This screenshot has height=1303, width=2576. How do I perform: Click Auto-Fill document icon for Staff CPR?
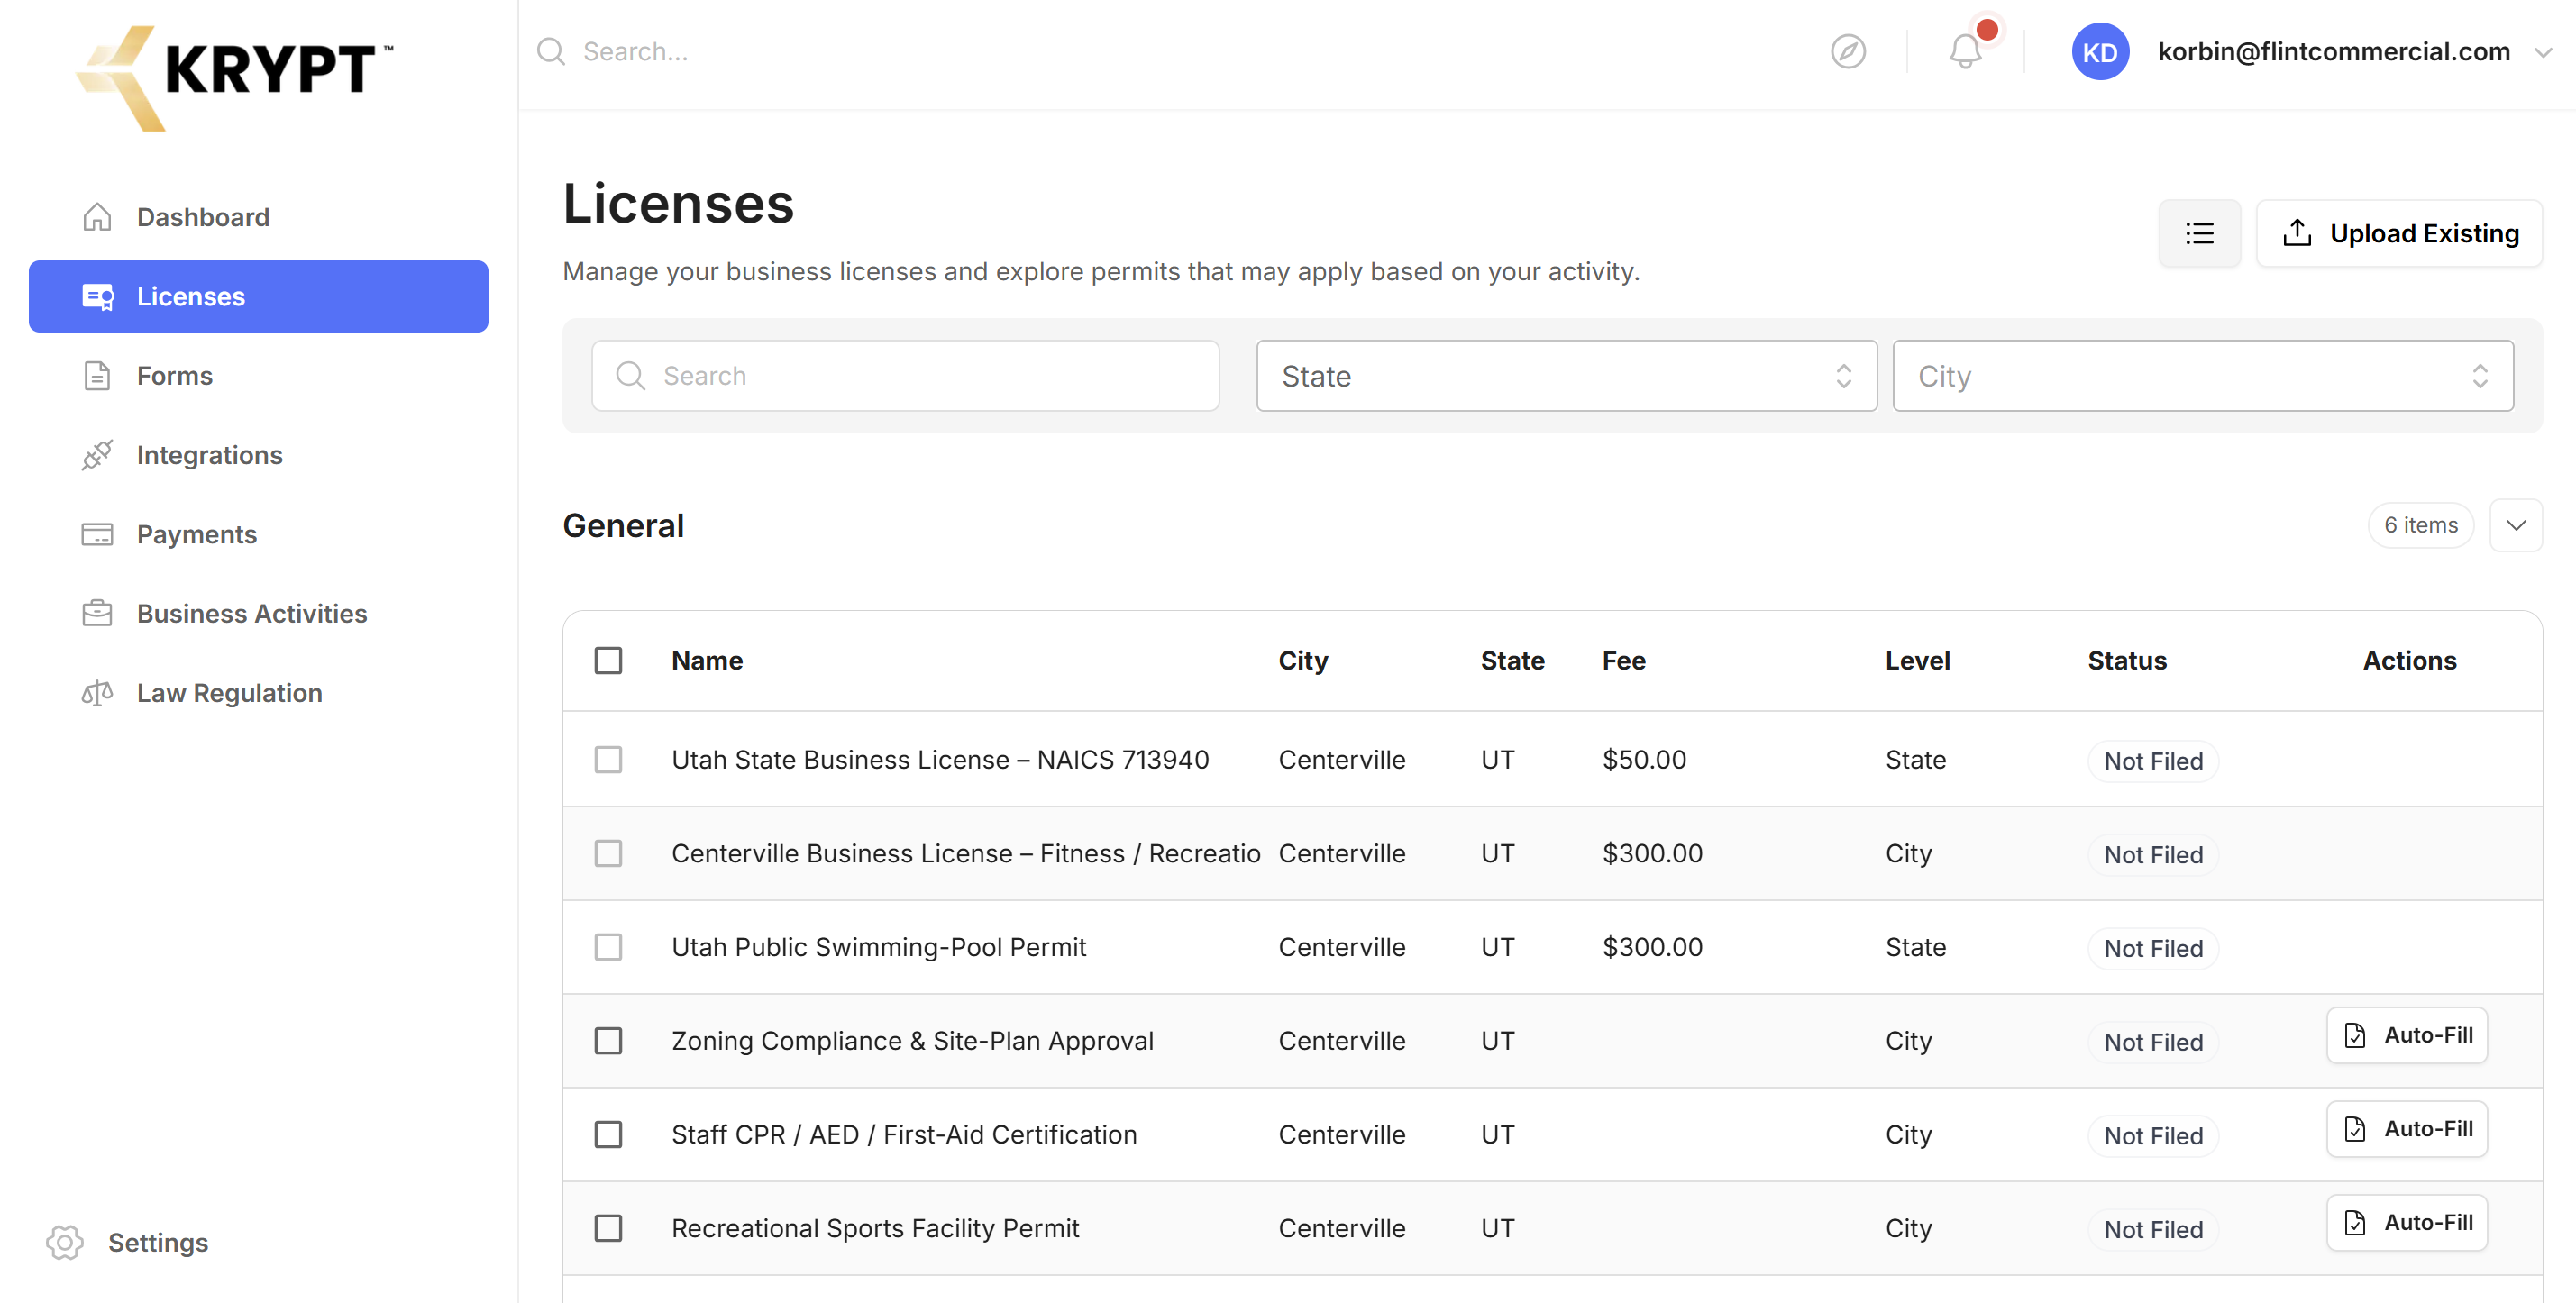[2355, 1129]
